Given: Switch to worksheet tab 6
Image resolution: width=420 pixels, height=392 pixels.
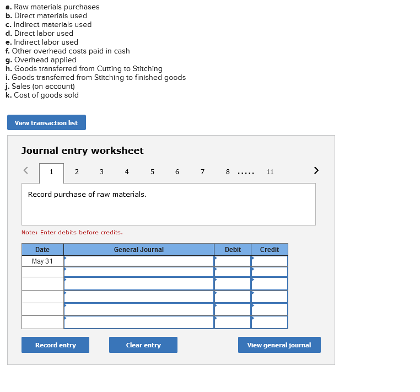Looking at the screenshot, I should coord(177,172).
